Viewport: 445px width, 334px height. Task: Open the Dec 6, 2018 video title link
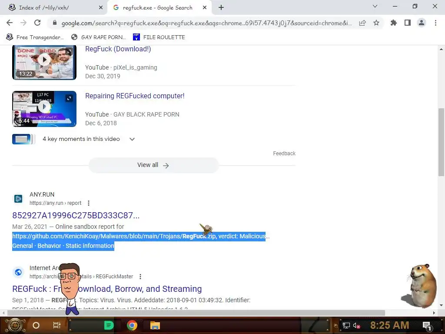(135, 96)
